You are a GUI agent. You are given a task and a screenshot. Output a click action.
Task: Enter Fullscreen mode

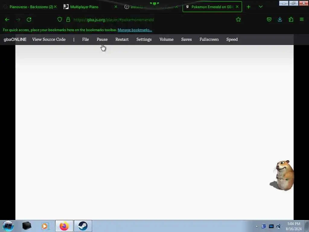(209, 40)
